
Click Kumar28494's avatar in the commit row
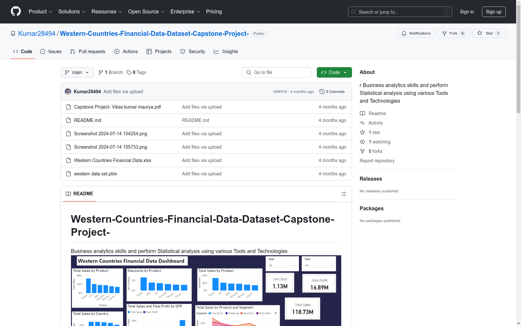68,92
